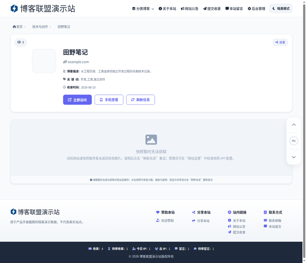Screen dimensions: 306x263
Task: Click the 收录 book icon in stats bar
Action: pyautogui.click(x=90, y=249)
